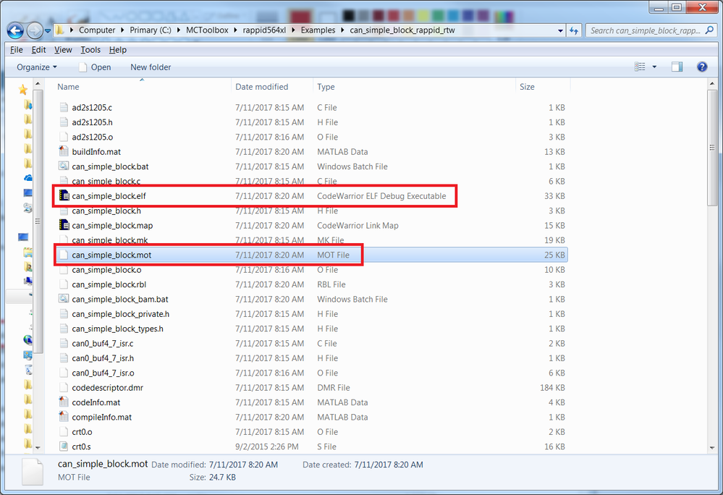Open the Edit menu
The height and width of the screenshot is (495, 723).
coord(38,50)
